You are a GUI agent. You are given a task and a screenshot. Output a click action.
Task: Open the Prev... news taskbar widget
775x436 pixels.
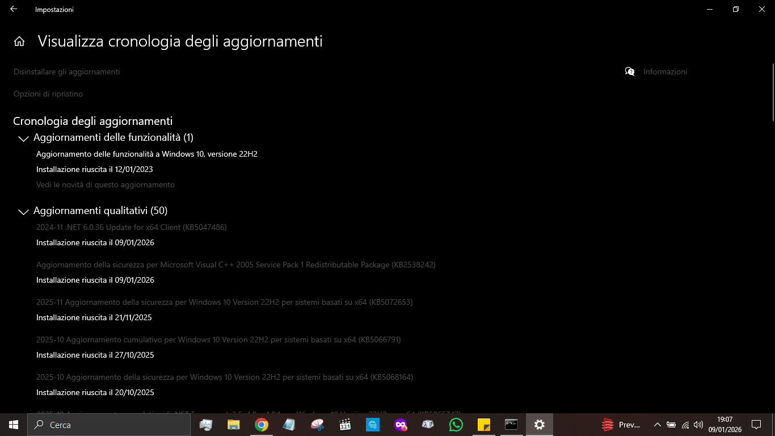(621, 425)
